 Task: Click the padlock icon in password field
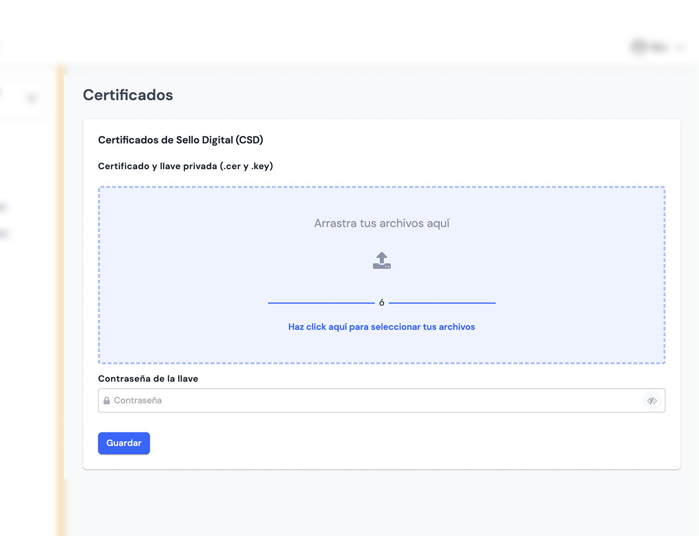(x=107, y=401)
